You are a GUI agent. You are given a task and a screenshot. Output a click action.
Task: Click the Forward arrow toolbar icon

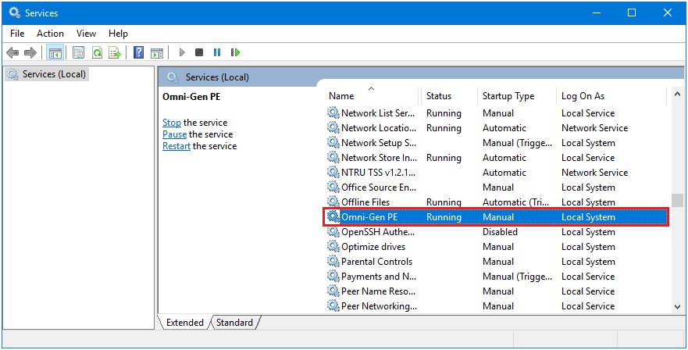click(x=30, y=53)
